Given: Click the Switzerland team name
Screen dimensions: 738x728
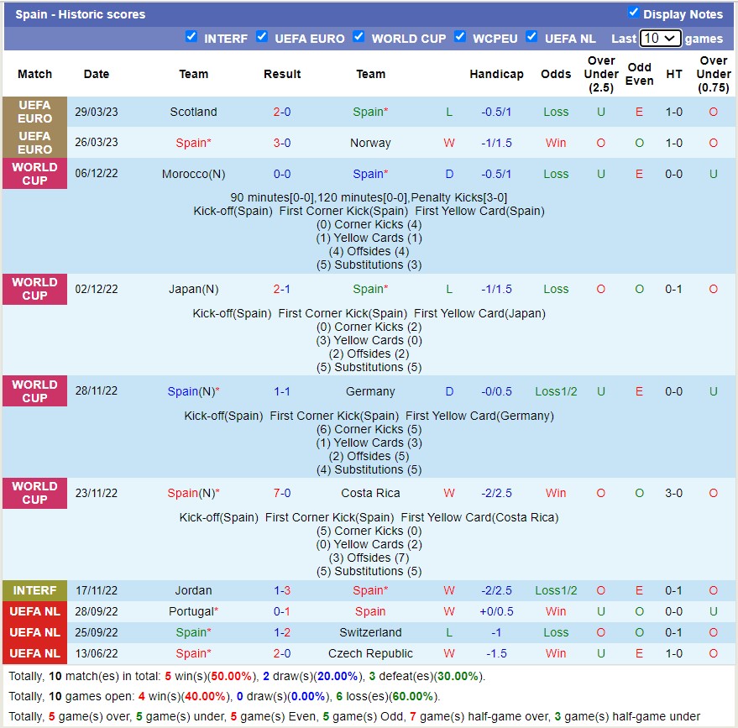Looking at the screenshot, I should point(370,632).
